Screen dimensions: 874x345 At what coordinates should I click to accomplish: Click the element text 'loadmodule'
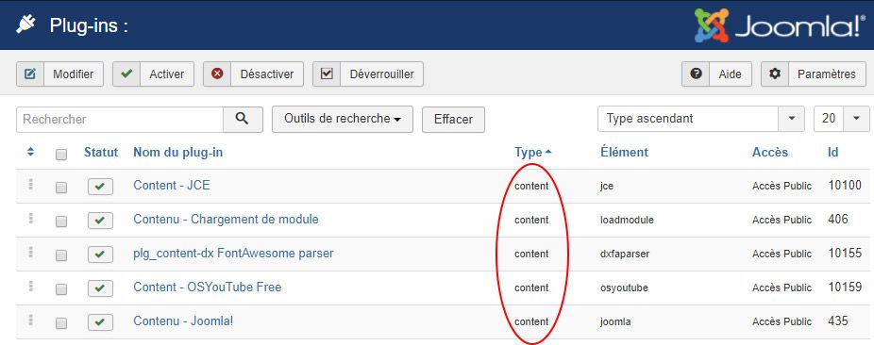coord(627,220)
